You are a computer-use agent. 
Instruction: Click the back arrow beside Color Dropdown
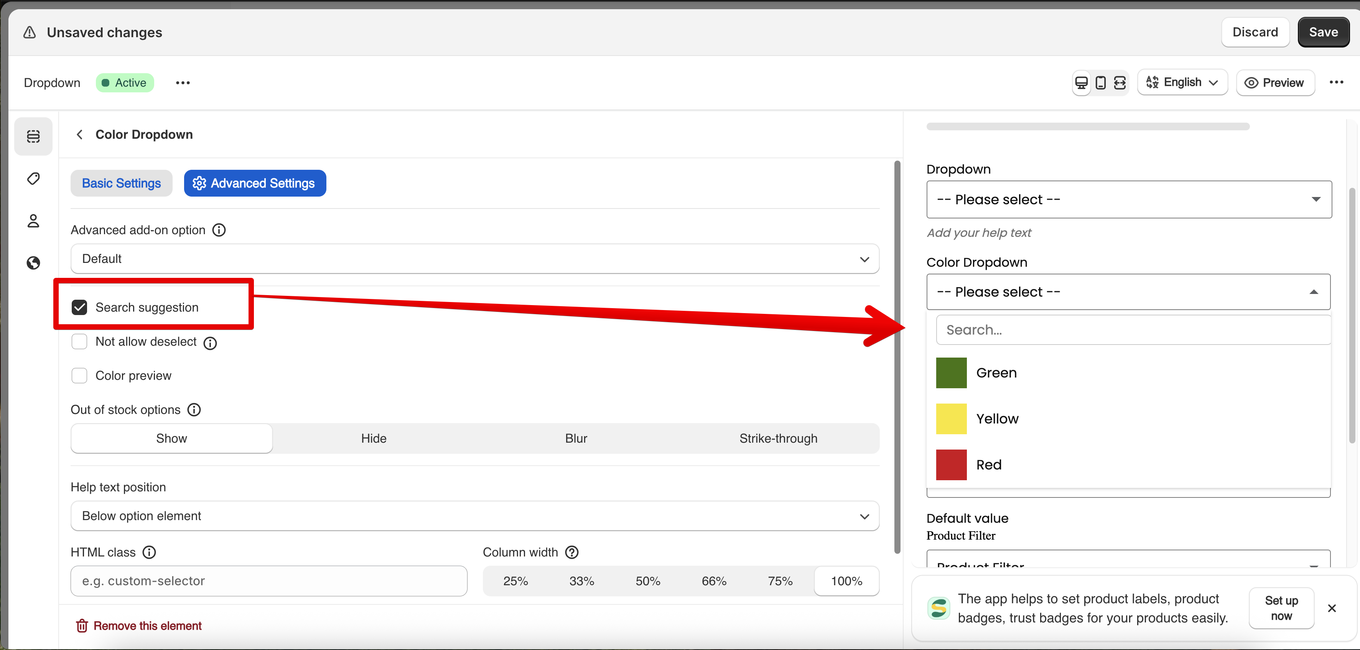pyautogui.click(x=80, y=135)
